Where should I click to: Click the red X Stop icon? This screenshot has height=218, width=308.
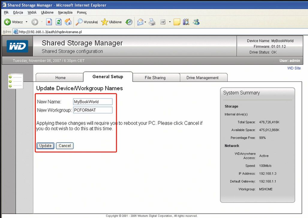point(49,22)
